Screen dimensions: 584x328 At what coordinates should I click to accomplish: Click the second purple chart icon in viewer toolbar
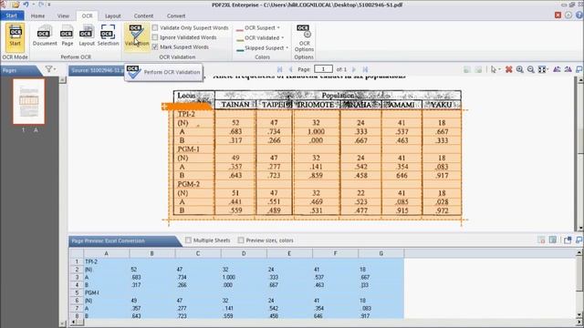click(x=568, y=69)
